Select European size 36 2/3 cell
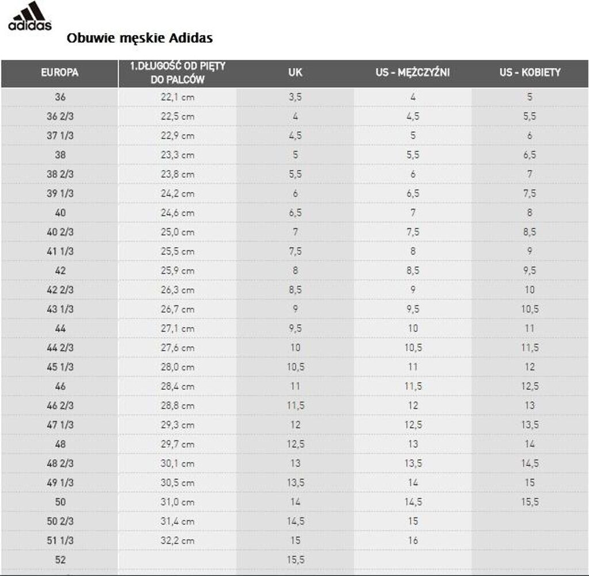Image resolution: width=589 pixels, height=576 pixels. coord(60,116)
